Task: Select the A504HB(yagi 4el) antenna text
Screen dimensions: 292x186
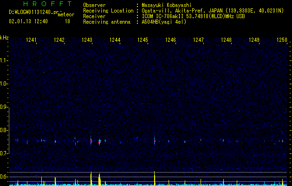Action: 164,22
